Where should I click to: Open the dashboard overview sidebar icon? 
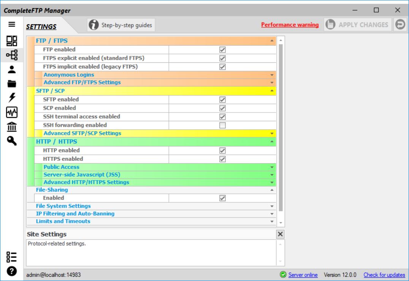pyautogui.click(x=12, y=41)
